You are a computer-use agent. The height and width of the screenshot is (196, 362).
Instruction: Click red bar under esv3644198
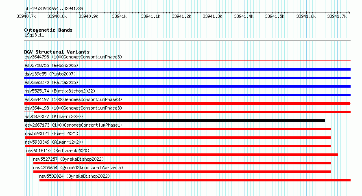coord(192,112)
